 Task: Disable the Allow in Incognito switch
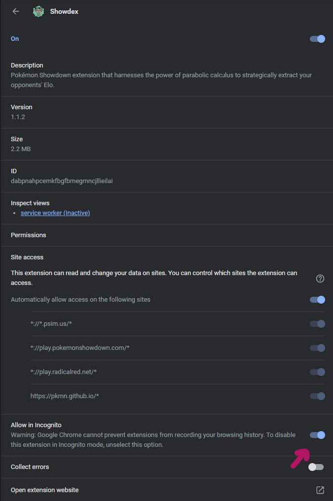(x=317, y=435)
